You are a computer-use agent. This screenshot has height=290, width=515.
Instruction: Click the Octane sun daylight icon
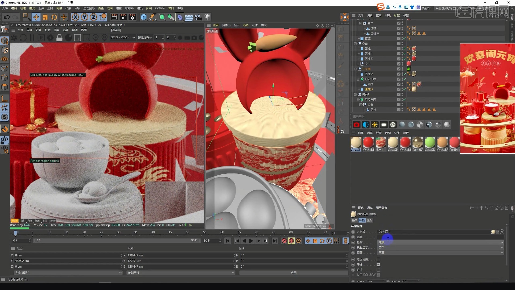375,125
